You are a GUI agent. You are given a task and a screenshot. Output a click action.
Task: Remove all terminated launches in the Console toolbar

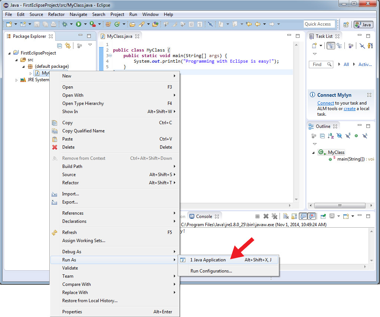(x=274, y=216)
